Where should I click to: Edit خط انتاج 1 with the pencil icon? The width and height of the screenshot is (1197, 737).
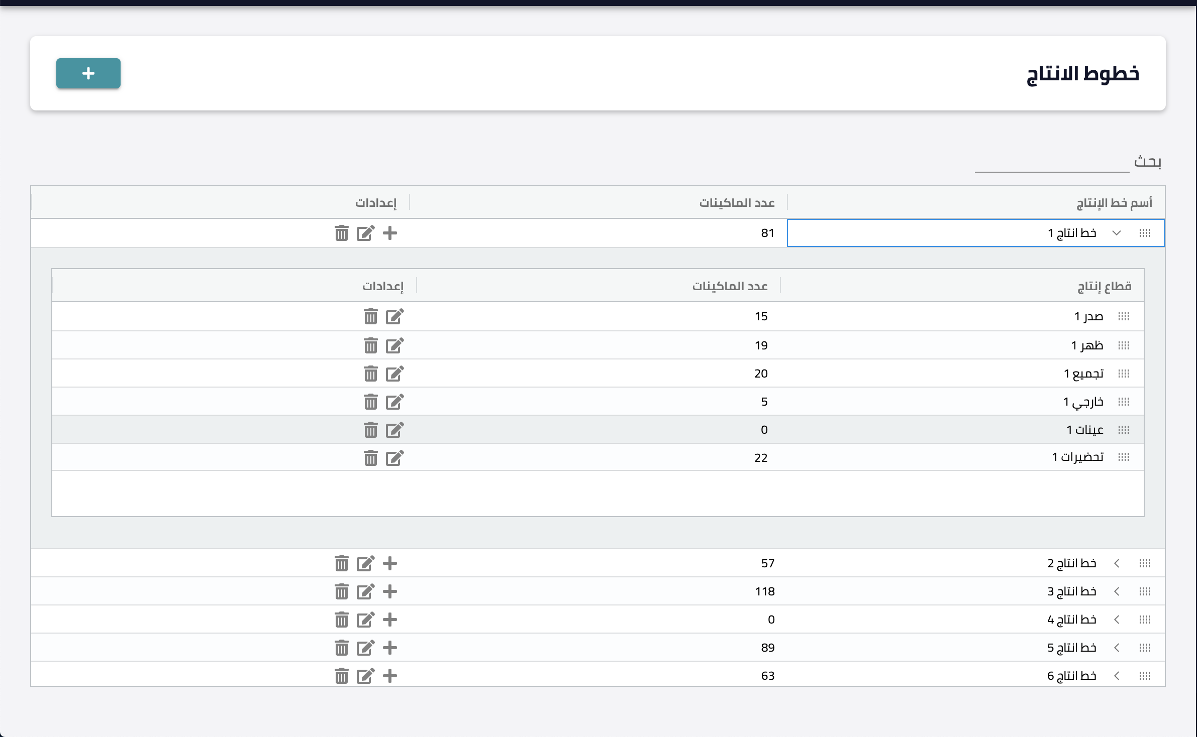(x=365, y=233)
